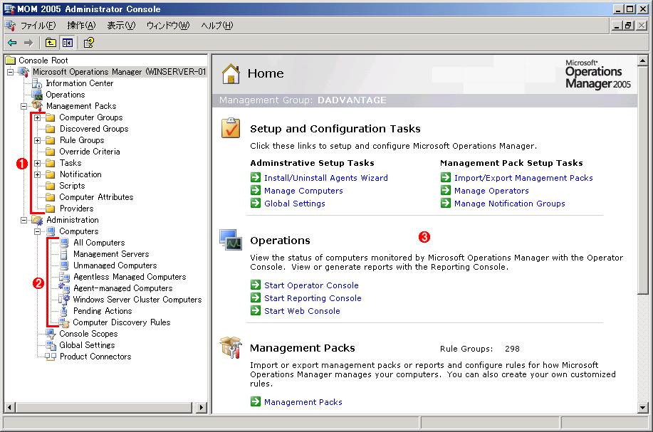Click the Management Servers icon
The image size is (653, 432).
(64, 254)
